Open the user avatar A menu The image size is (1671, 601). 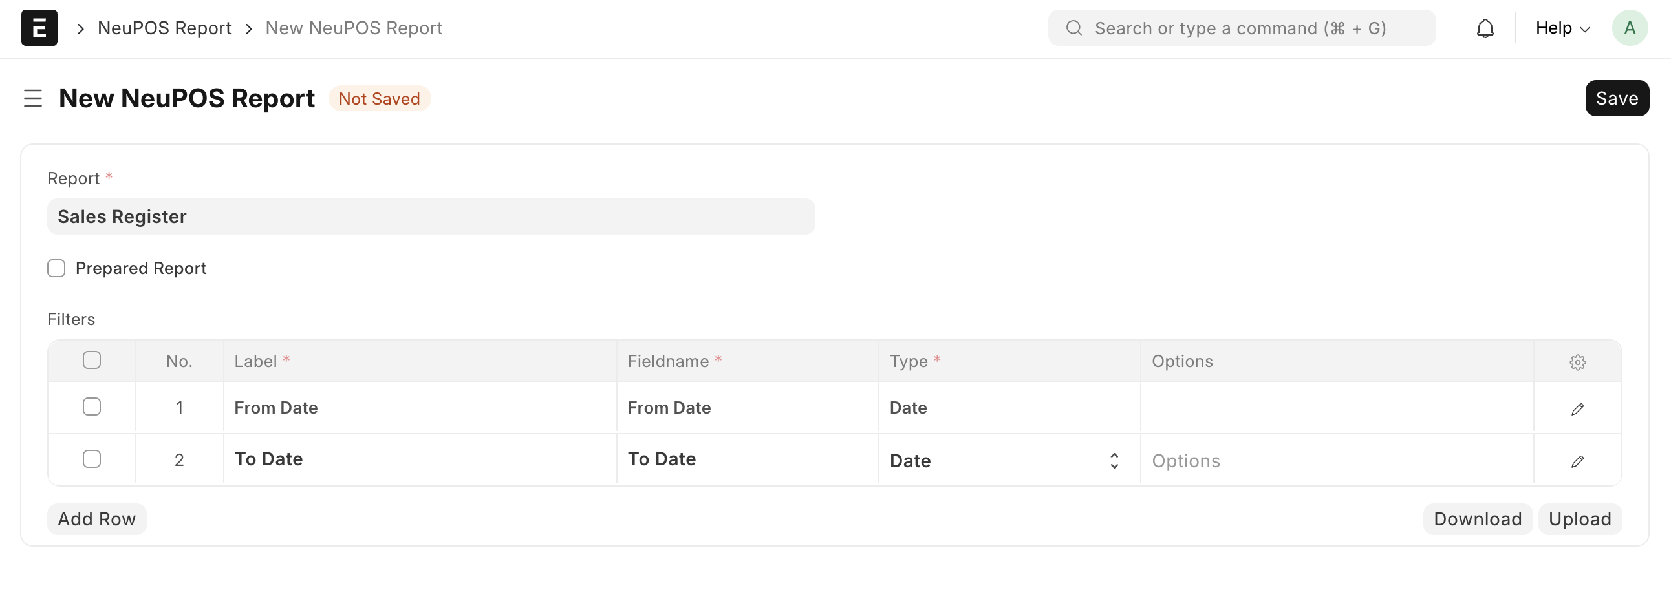1629,28
